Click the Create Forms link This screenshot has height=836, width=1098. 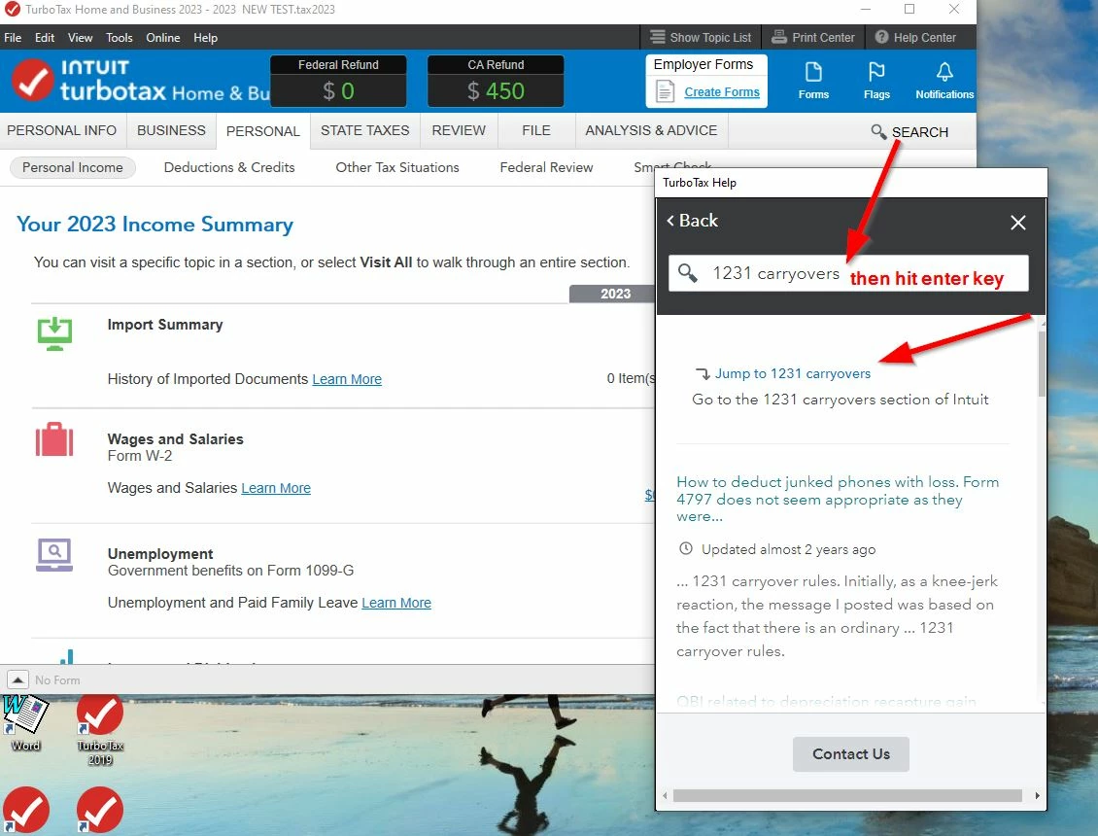(721, 91)
